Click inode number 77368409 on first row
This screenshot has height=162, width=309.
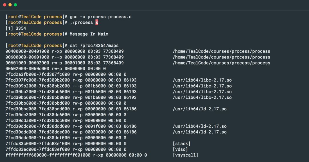[113, 51]
